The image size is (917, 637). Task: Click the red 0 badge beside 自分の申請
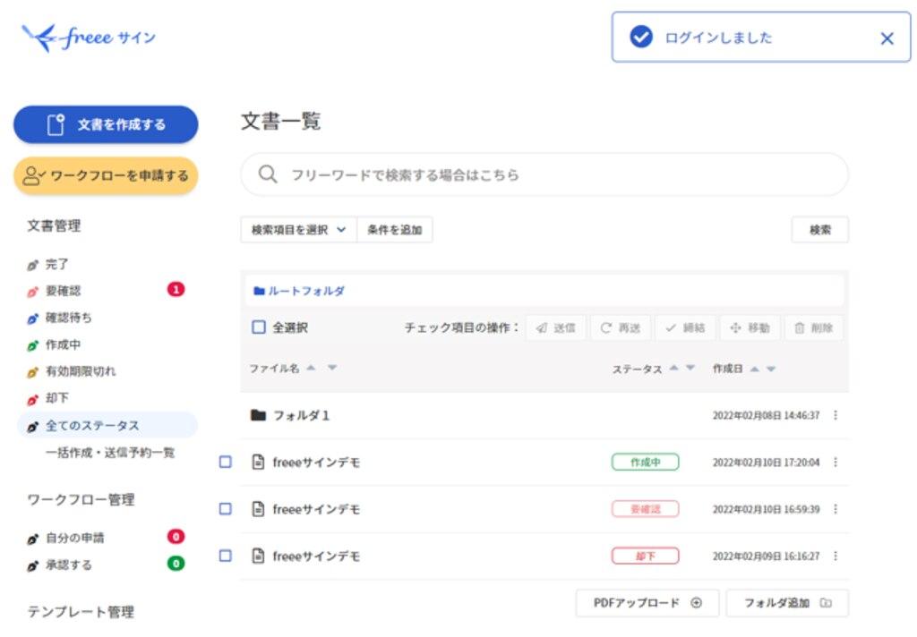click(x=176, y=537)
